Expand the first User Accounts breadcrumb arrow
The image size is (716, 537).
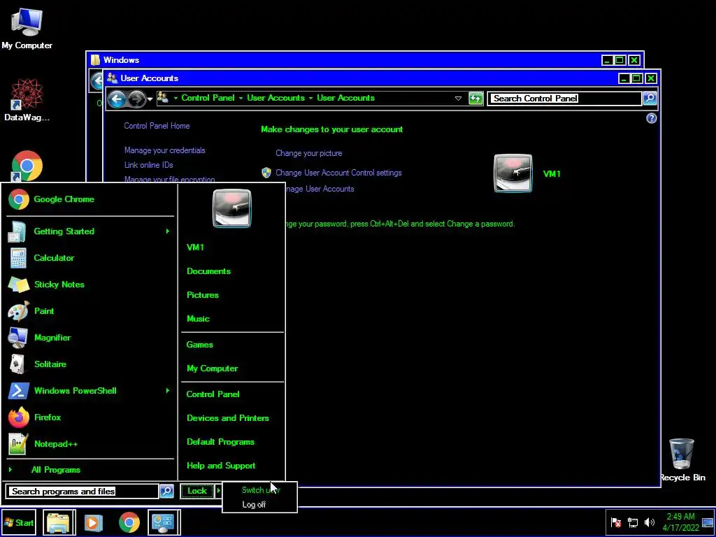[x=310, y=98]
